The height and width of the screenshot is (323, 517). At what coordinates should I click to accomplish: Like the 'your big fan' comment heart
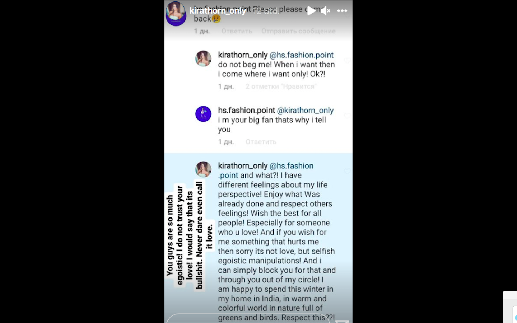point(347,116)
